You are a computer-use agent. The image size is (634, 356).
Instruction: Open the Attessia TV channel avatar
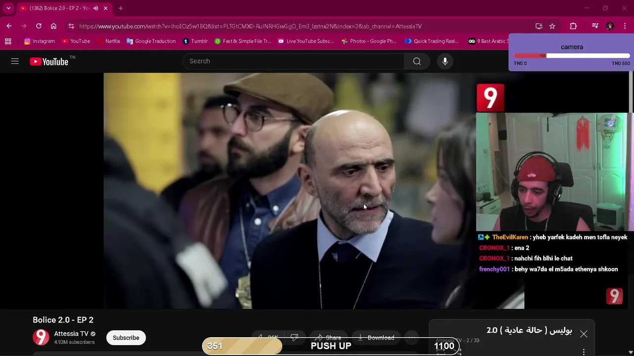point(41,337)
